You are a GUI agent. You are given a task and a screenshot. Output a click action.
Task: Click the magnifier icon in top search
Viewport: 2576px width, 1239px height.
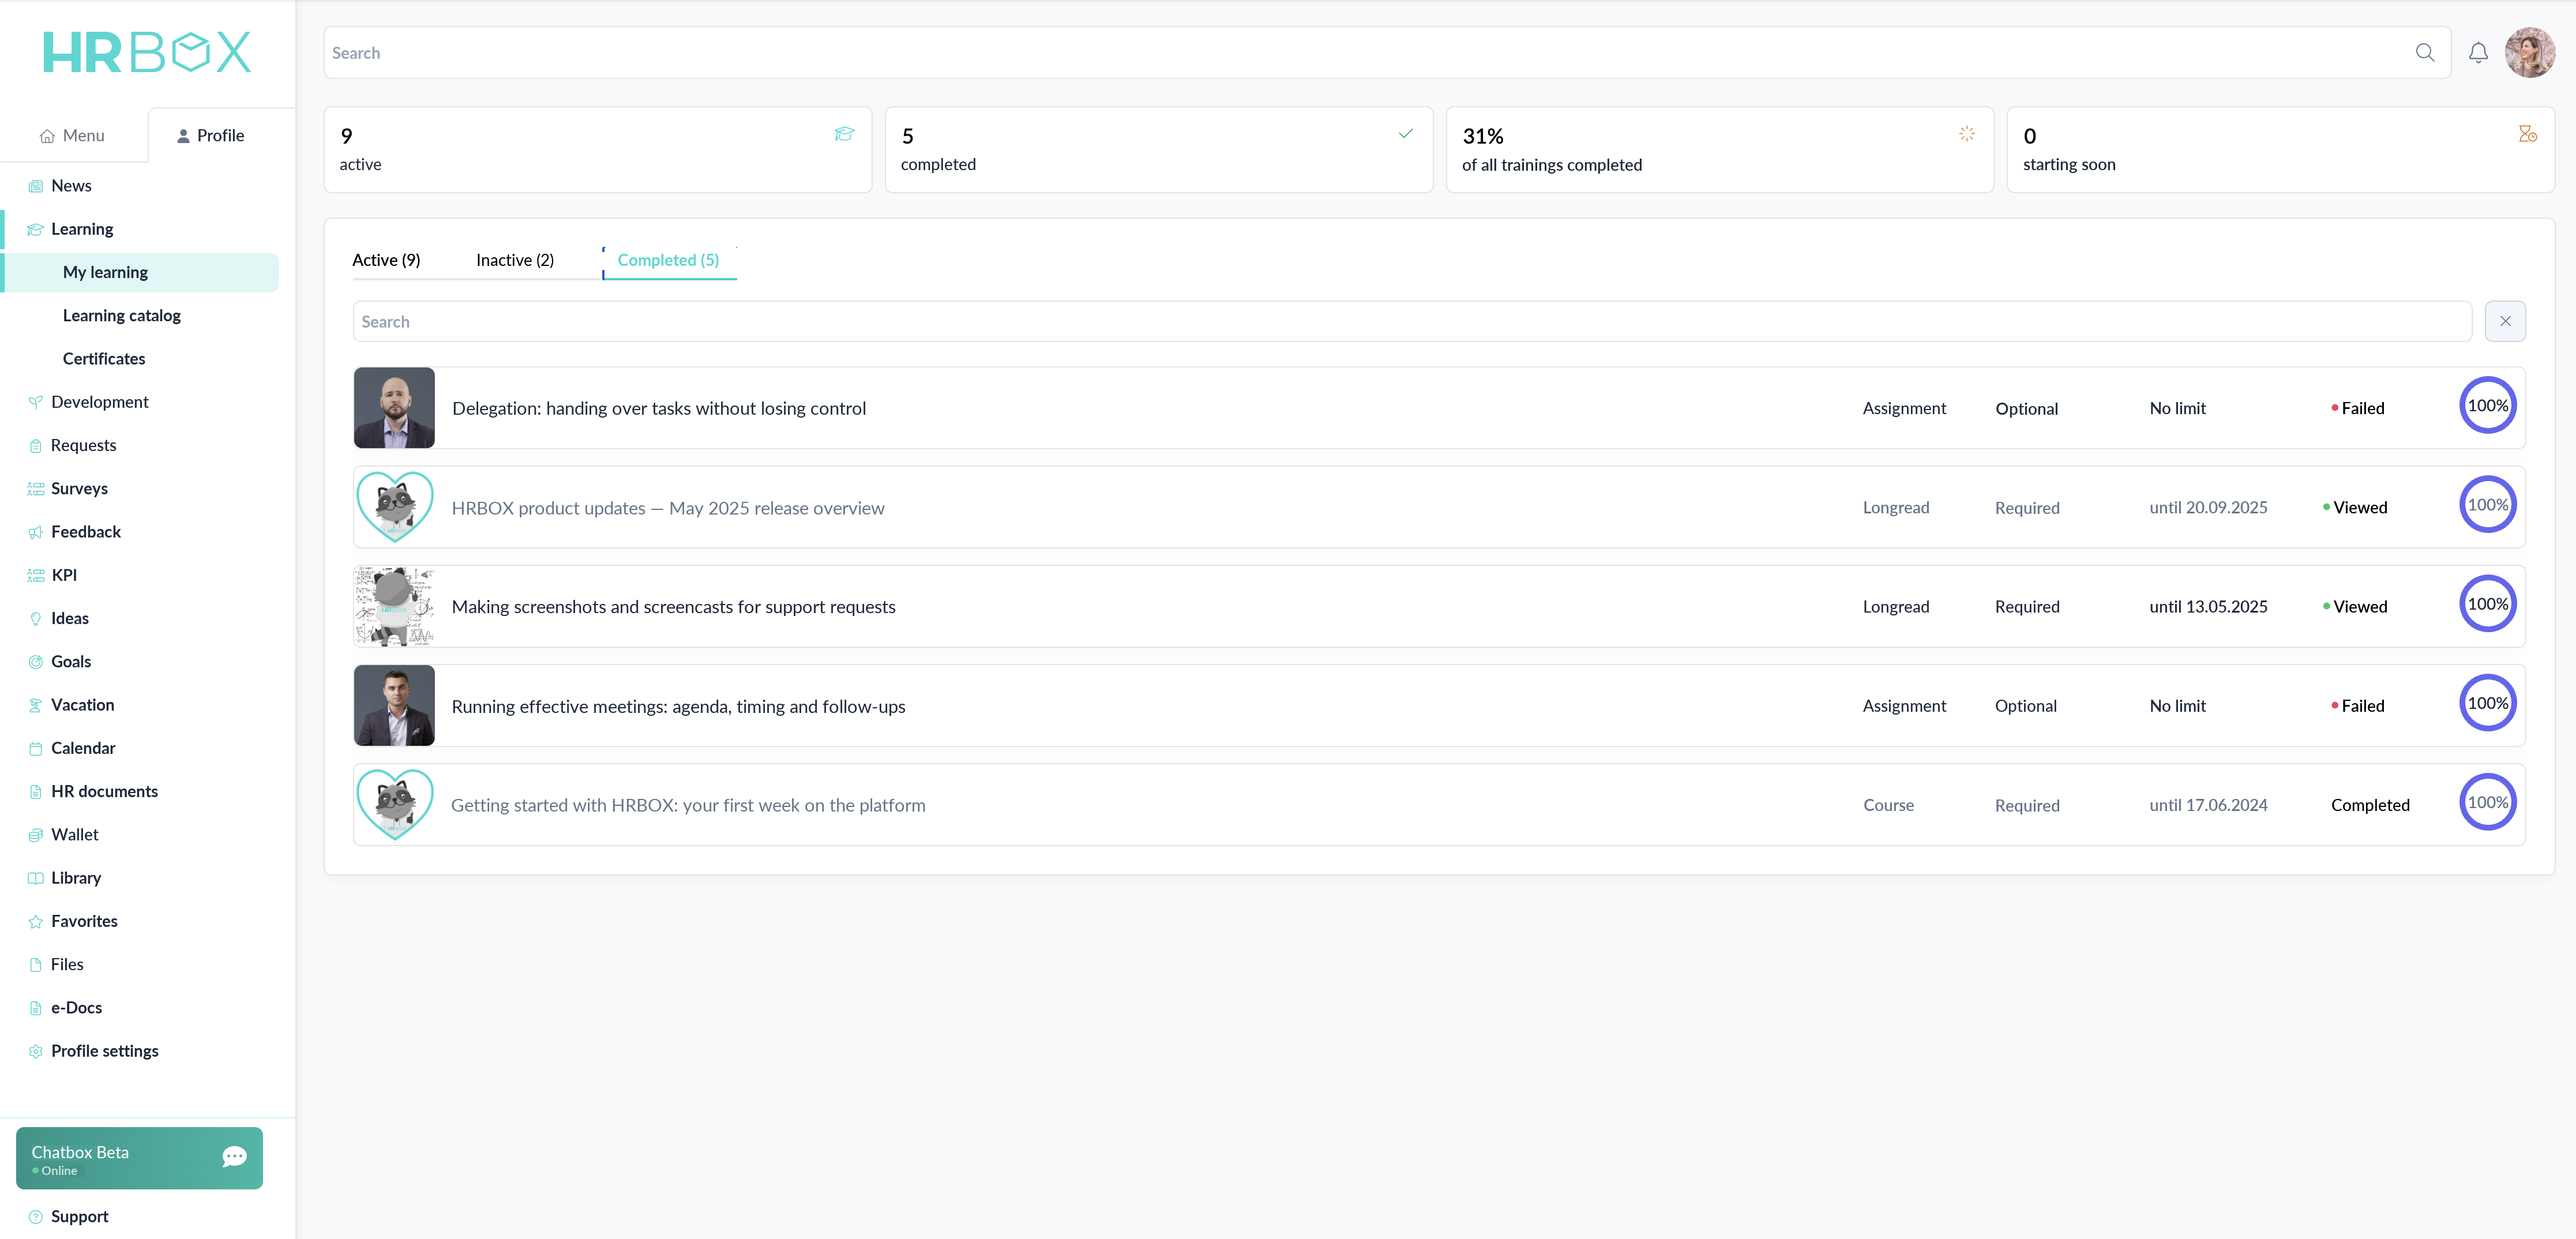(x=2425, y=53)
